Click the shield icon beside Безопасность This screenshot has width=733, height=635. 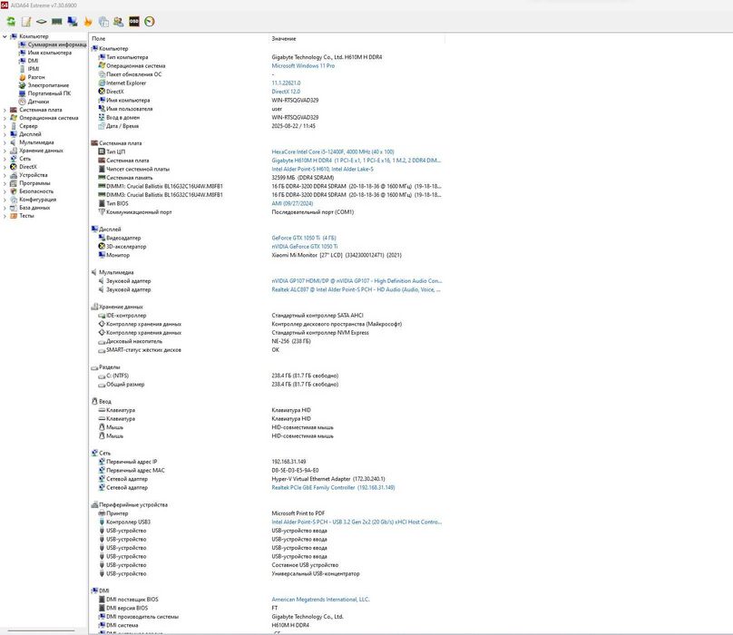pyautogui.click(x=14, y=191)
